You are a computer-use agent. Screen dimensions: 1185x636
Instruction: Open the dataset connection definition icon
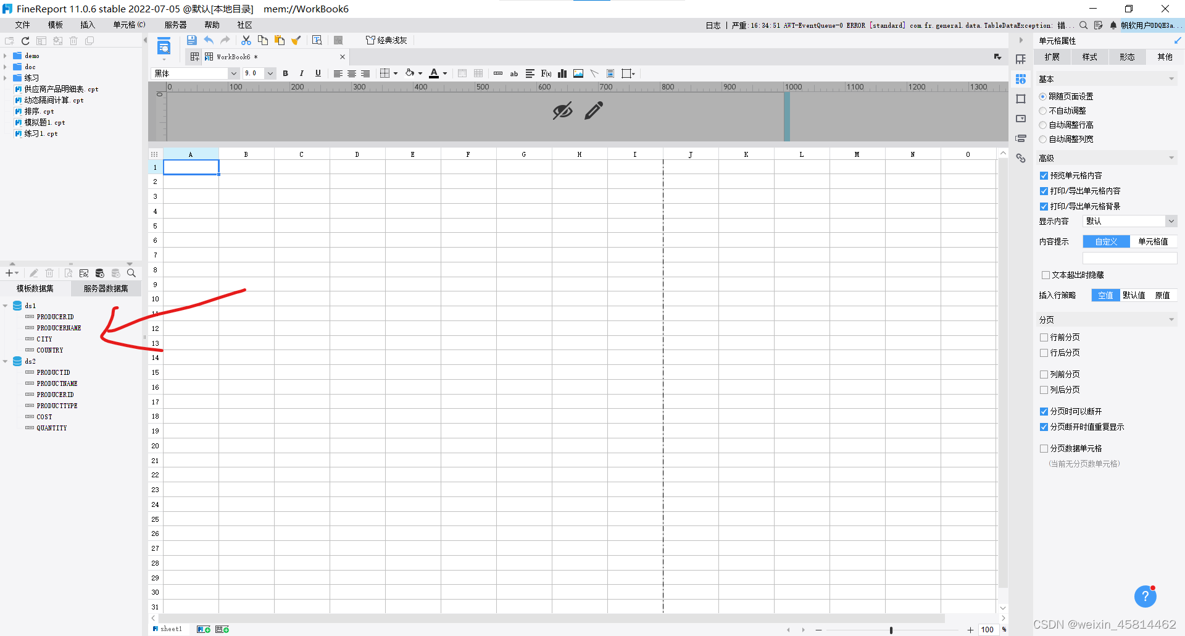click(x=84, y=273)
